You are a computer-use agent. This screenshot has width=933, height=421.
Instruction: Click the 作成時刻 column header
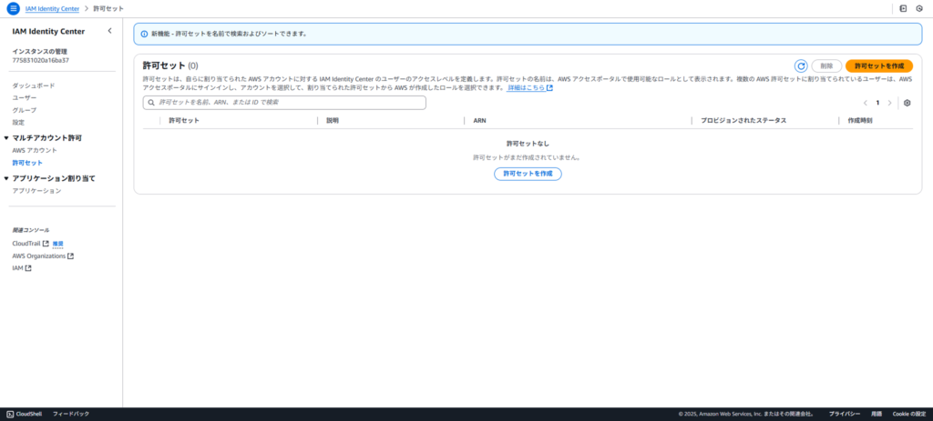[x=860, y=121]
